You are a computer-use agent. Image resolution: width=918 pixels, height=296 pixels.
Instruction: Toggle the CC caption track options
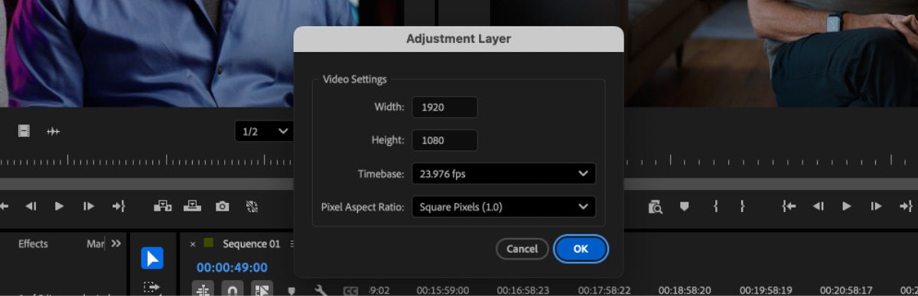350,291
